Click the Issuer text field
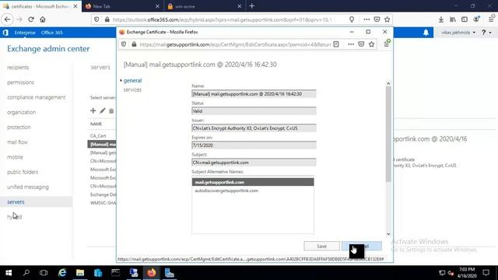 (x=254, y=128)
